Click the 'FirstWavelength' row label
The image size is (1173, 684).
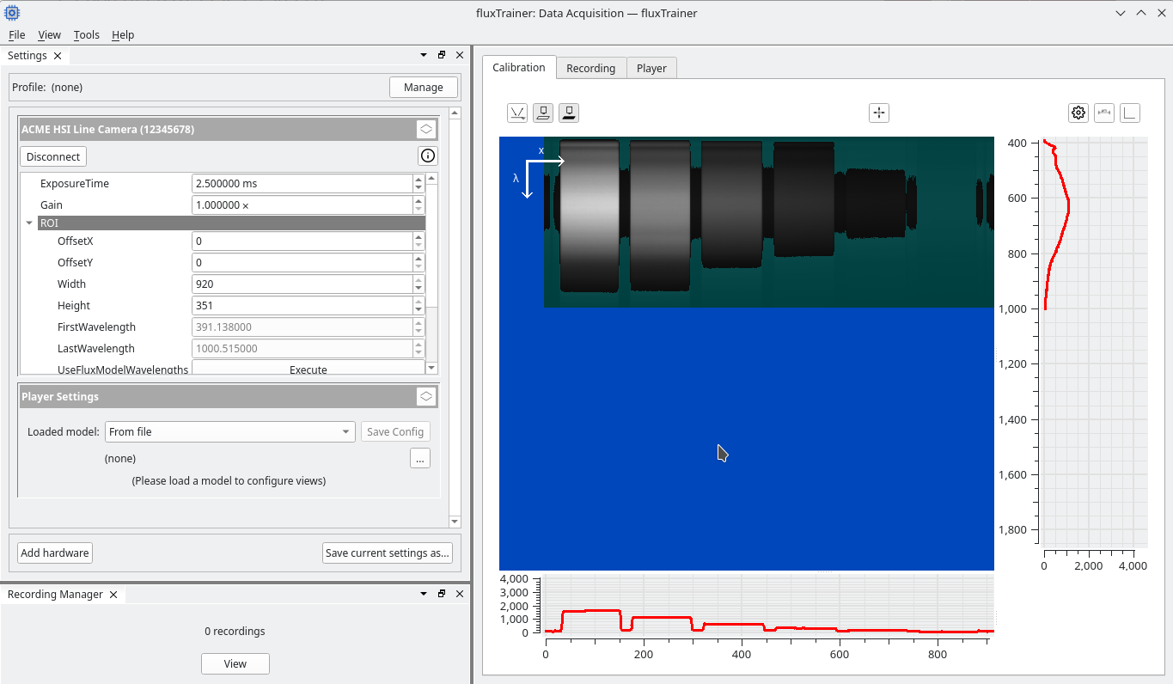[x=96, y=327]
